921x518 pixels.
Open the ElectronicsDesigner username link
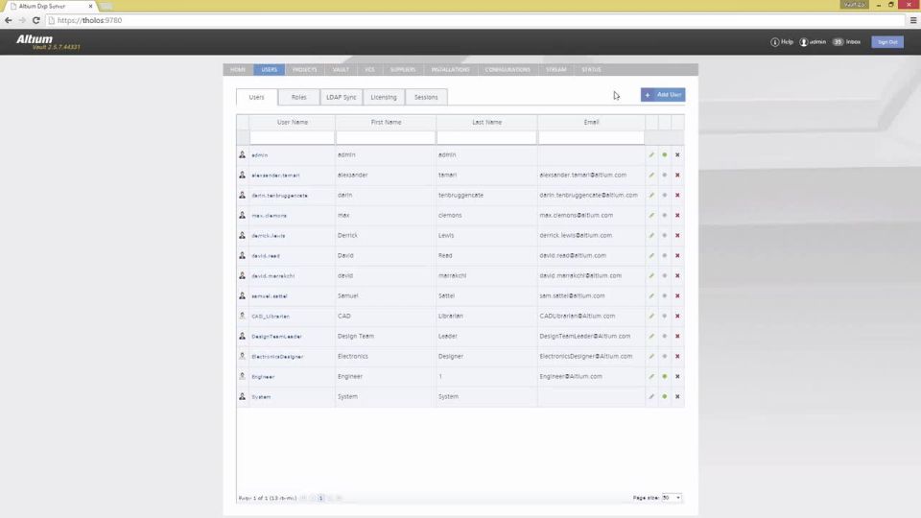[277, 357]
